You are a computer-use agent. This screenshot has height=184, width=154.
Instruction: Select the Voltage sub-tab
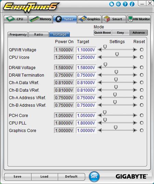tap(60, 35)
